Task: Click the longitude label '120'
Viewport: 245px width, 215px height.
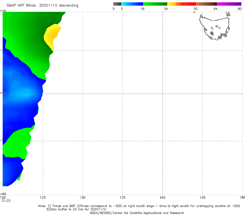Action: point(3,197)
